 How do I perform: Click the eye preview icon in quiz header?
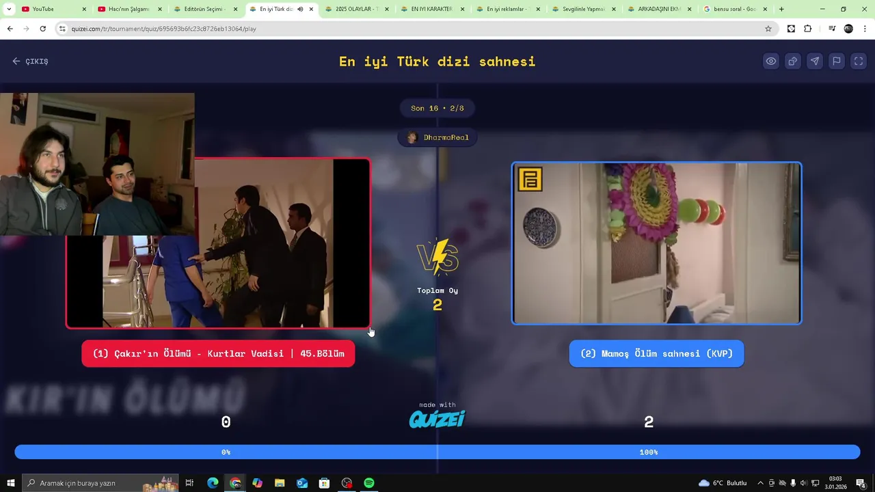pos(771,61)
